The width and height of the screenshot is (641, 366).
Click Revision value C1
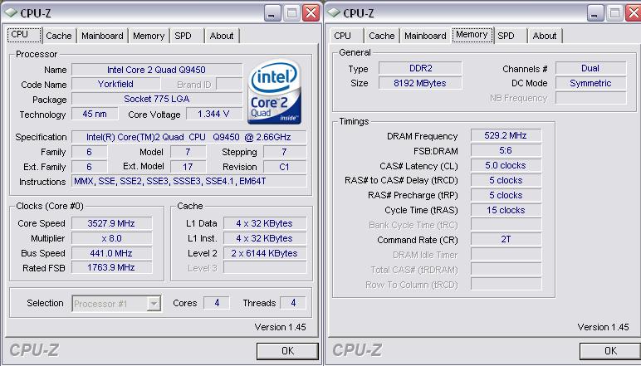coord(285,167)
